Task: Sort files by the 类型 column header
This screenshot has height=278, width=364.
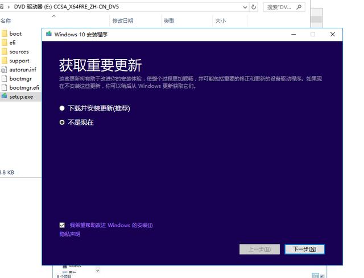Action: [x=169, y=21]
